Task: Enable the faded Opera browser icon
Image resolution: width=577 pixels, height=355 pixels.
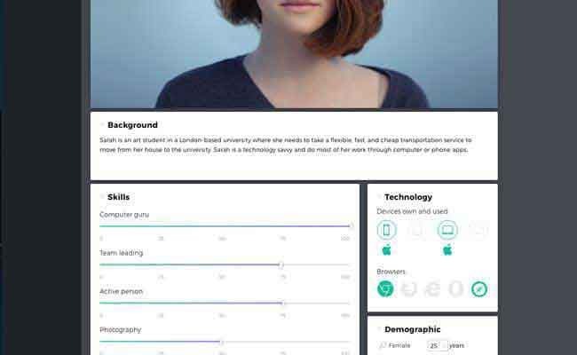Action: coord(456,288)
